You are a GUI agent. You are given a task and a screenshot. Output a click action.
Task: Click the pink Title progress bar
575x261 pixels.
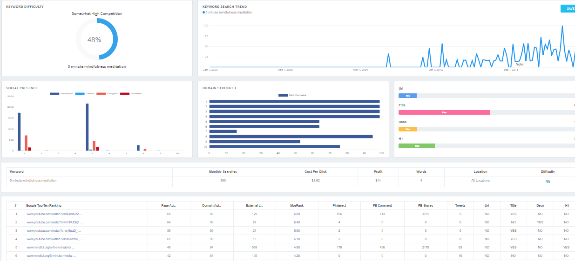[444, 112]
